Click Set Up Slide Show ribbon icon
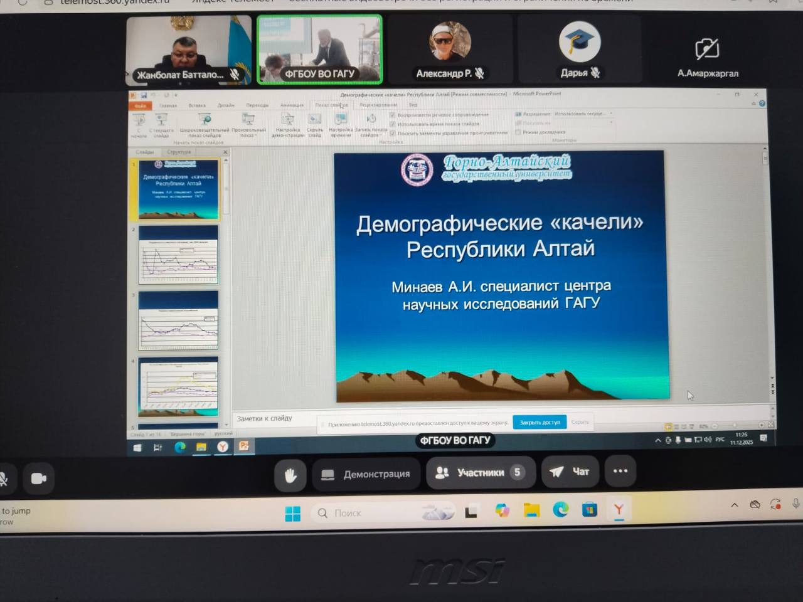The image size is (803, 602). 287,123
